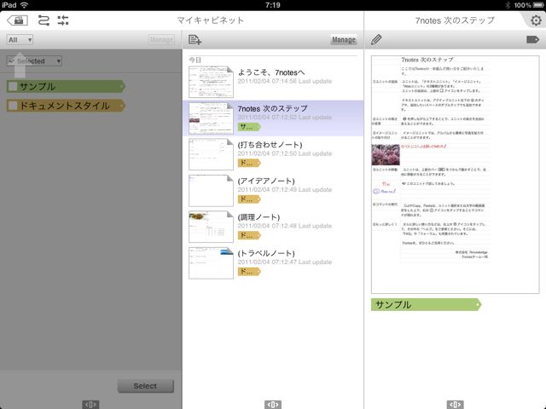Screen dimensions: 546x409
Task: Select 7notes 次のステップ in list
Action: [x=273, y=118]
